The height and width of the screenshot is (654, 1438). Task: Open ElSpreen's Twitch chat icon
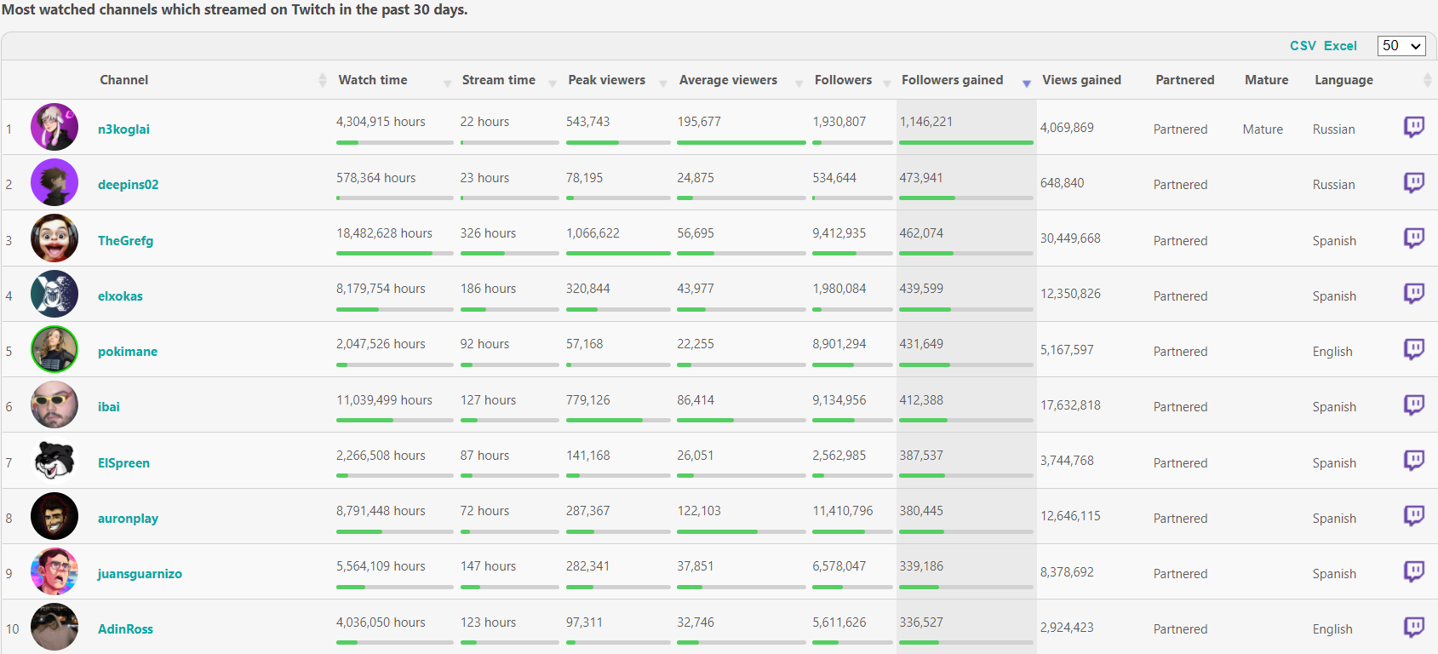(1413, 460)
